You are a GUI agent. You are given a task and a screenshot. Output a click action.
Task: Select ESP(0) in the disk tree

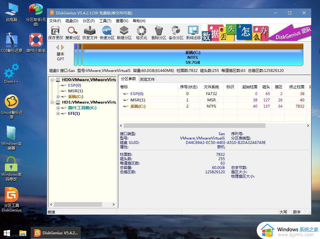(x=75, y=85)
